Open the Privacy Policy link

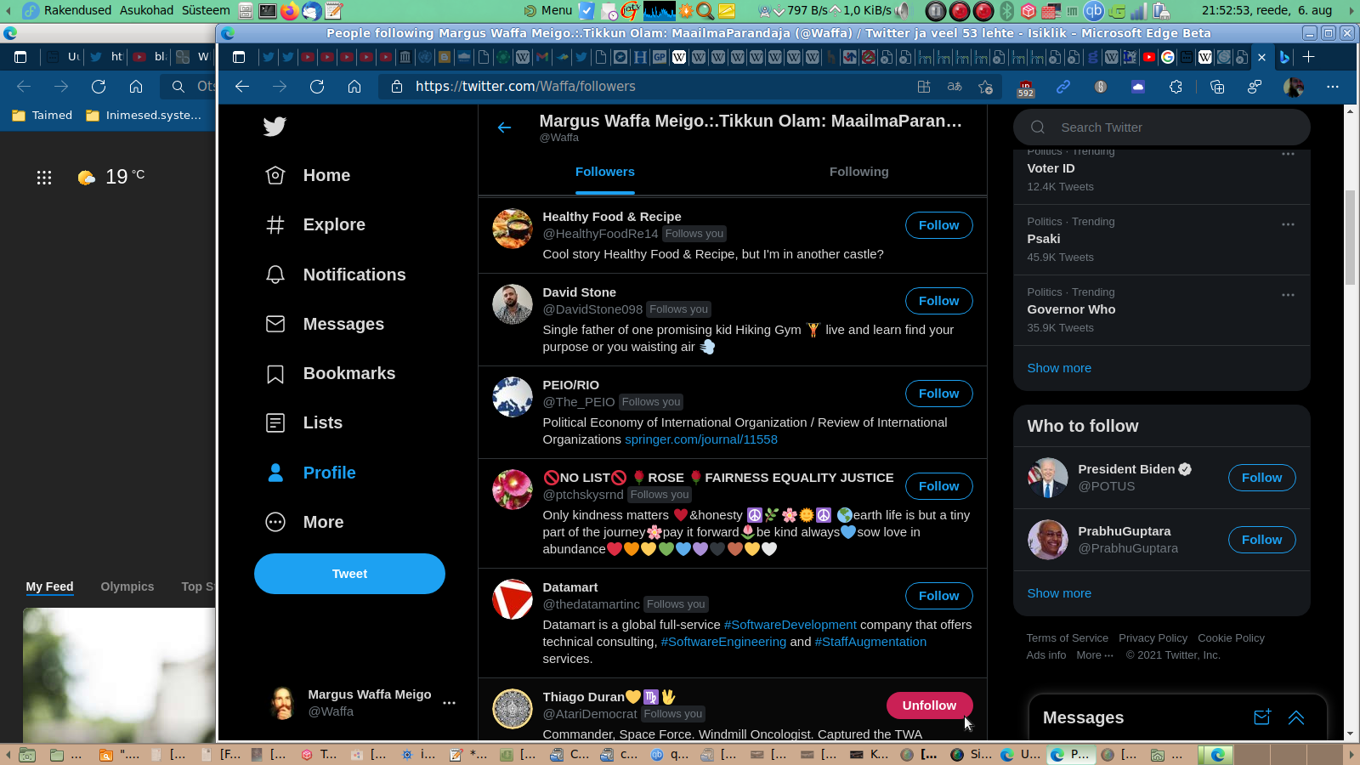point(1153,638)
